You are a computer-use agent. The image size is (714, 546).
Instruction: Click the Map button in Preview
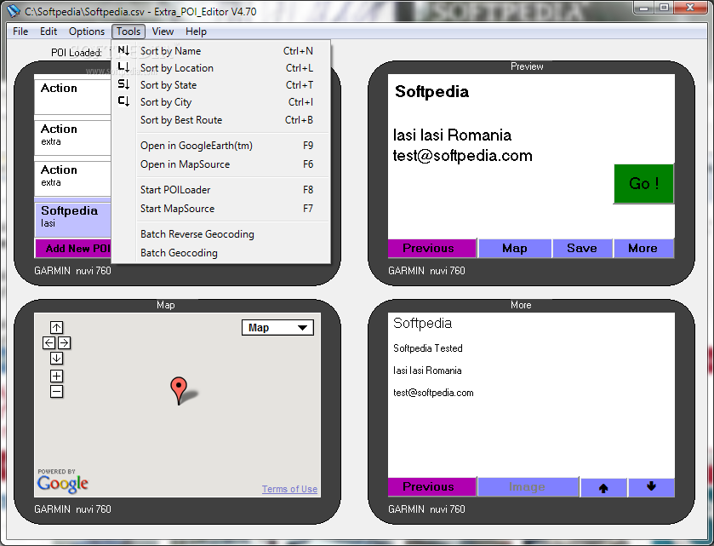point(515,249)
